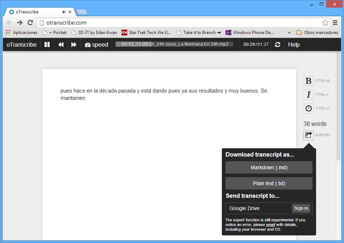
Task: Open the Help menu item
Action: (x=294, y=45)
